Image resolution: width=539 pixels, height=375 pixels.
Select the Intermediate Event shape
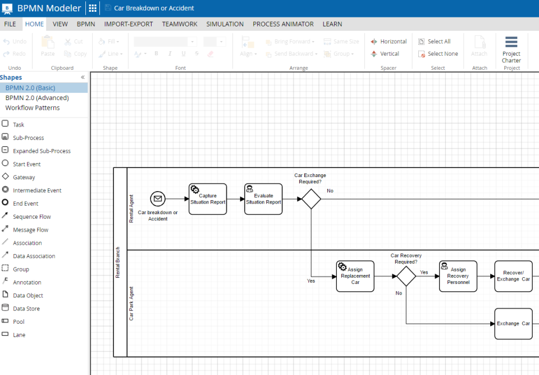tap(31, 190)
